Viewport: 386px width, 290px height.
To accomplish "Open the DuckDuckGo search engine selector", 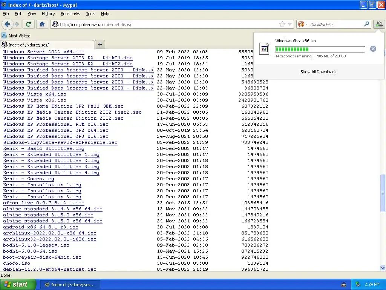I will pyautogui.click(x=303, y=24).
